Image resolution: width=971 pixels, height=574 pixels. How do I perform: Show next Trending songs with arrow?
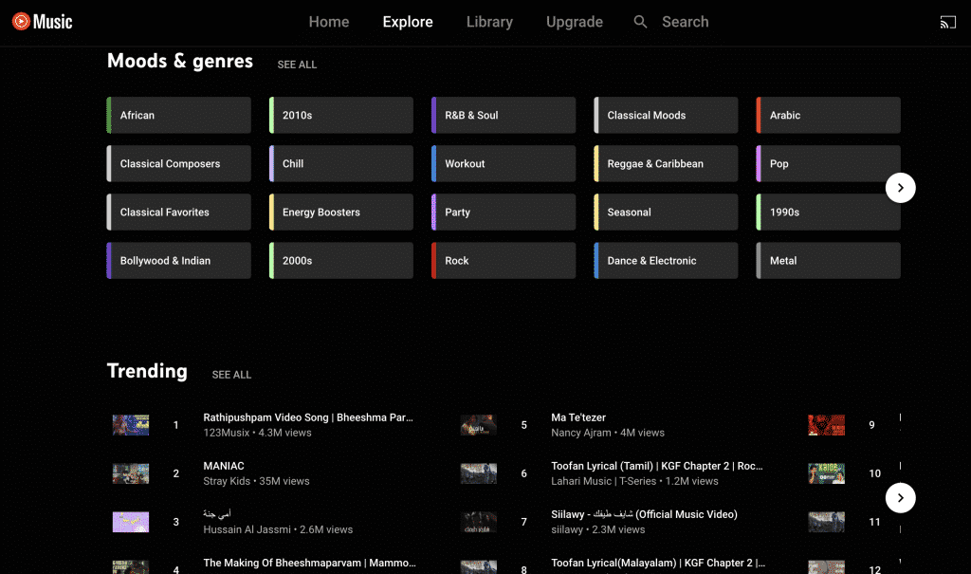[x=900, y=497]
